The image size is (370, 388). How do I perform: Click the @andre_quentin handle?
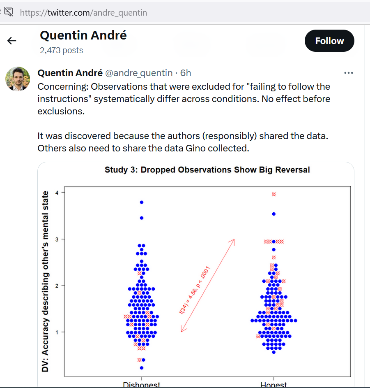[x=139, y=73]
